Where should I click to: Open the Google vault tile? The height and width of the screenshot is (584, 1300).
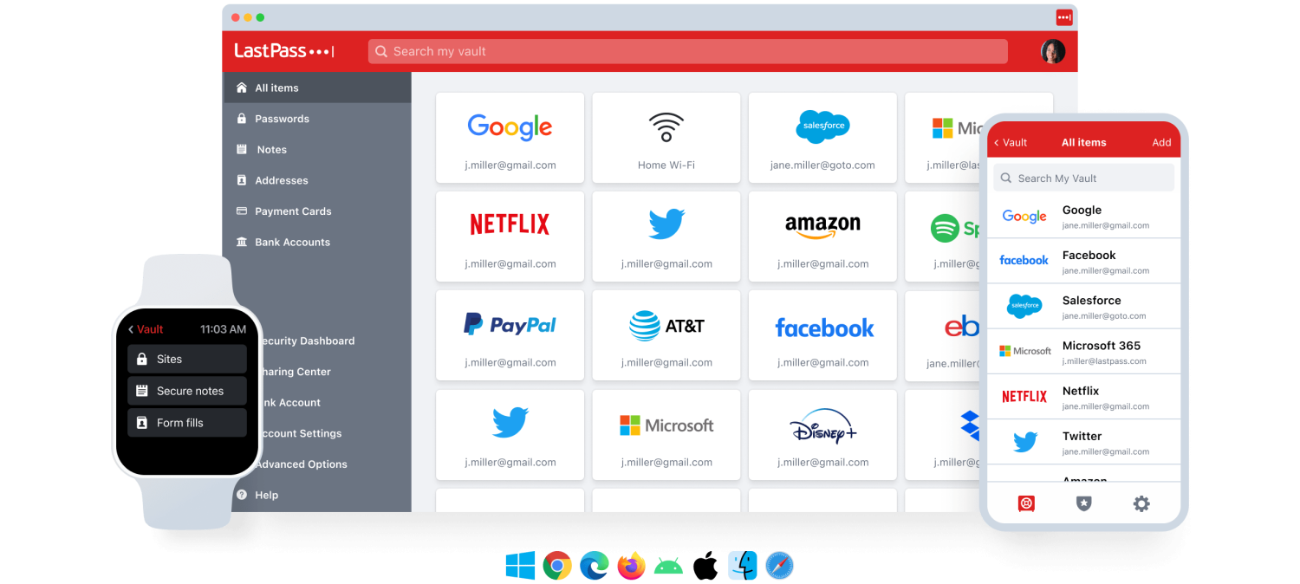pos(510,138)
